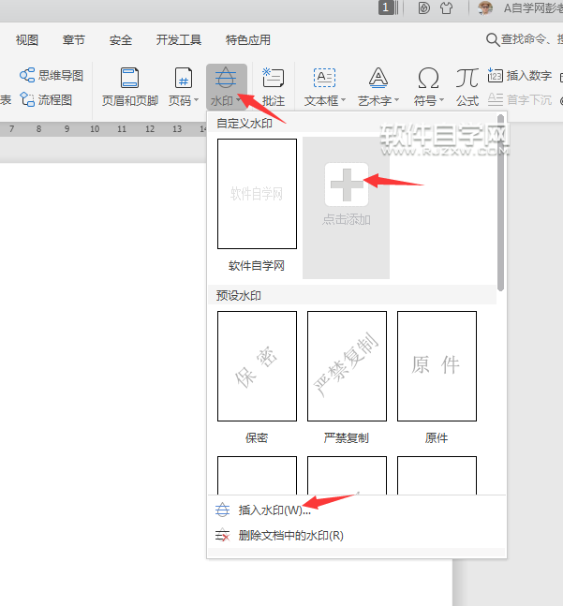Switch to the 安全 tab
The image size is (563, 606).
(x=121, y=40)
